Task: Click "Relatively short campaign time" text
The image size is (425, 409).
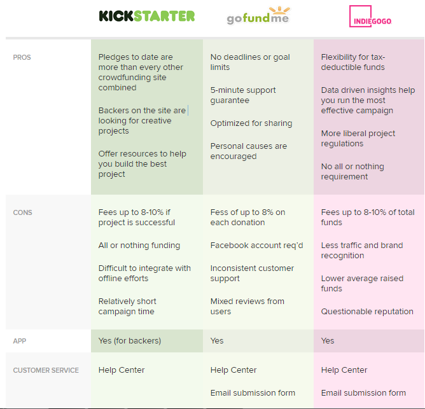Action: (127, 307)
